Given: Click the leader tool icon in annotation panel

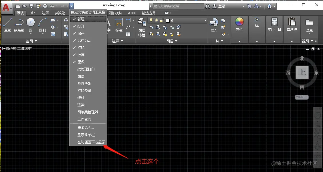Looking at the screenshot, I should pos(128,27).
